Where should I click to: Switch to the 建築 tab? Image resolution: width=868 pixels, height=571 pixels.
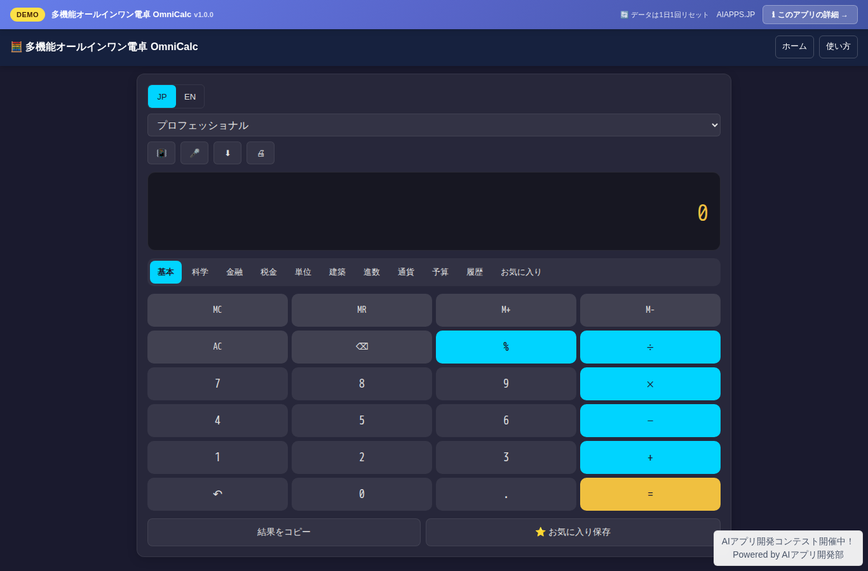[337, 272]
